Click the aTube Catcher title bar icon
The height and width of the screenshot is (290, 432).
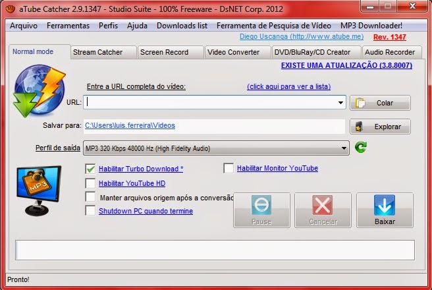[x=11, y=9]
